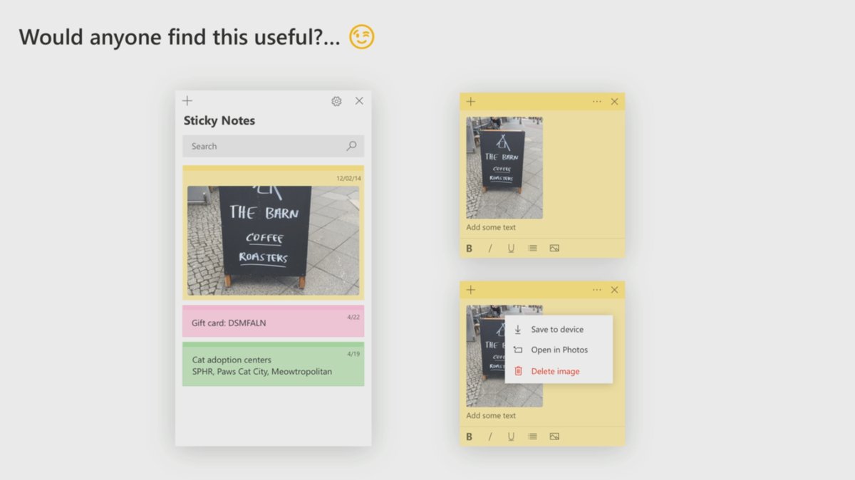This screenshot has width=855, height=480.
Task: Click the search magnifier icon
Action: (x=351, y=146)
